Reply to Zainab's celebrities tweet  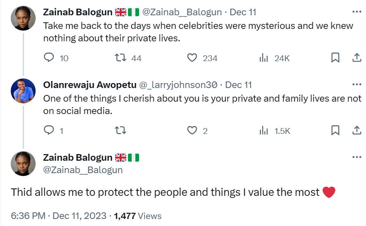pyautogui.click(x=49, y=58)
